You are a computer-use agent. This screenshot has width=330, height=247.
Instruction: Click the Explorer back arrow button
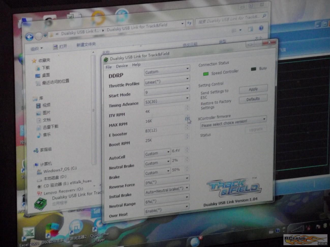[x=30, y=37]
